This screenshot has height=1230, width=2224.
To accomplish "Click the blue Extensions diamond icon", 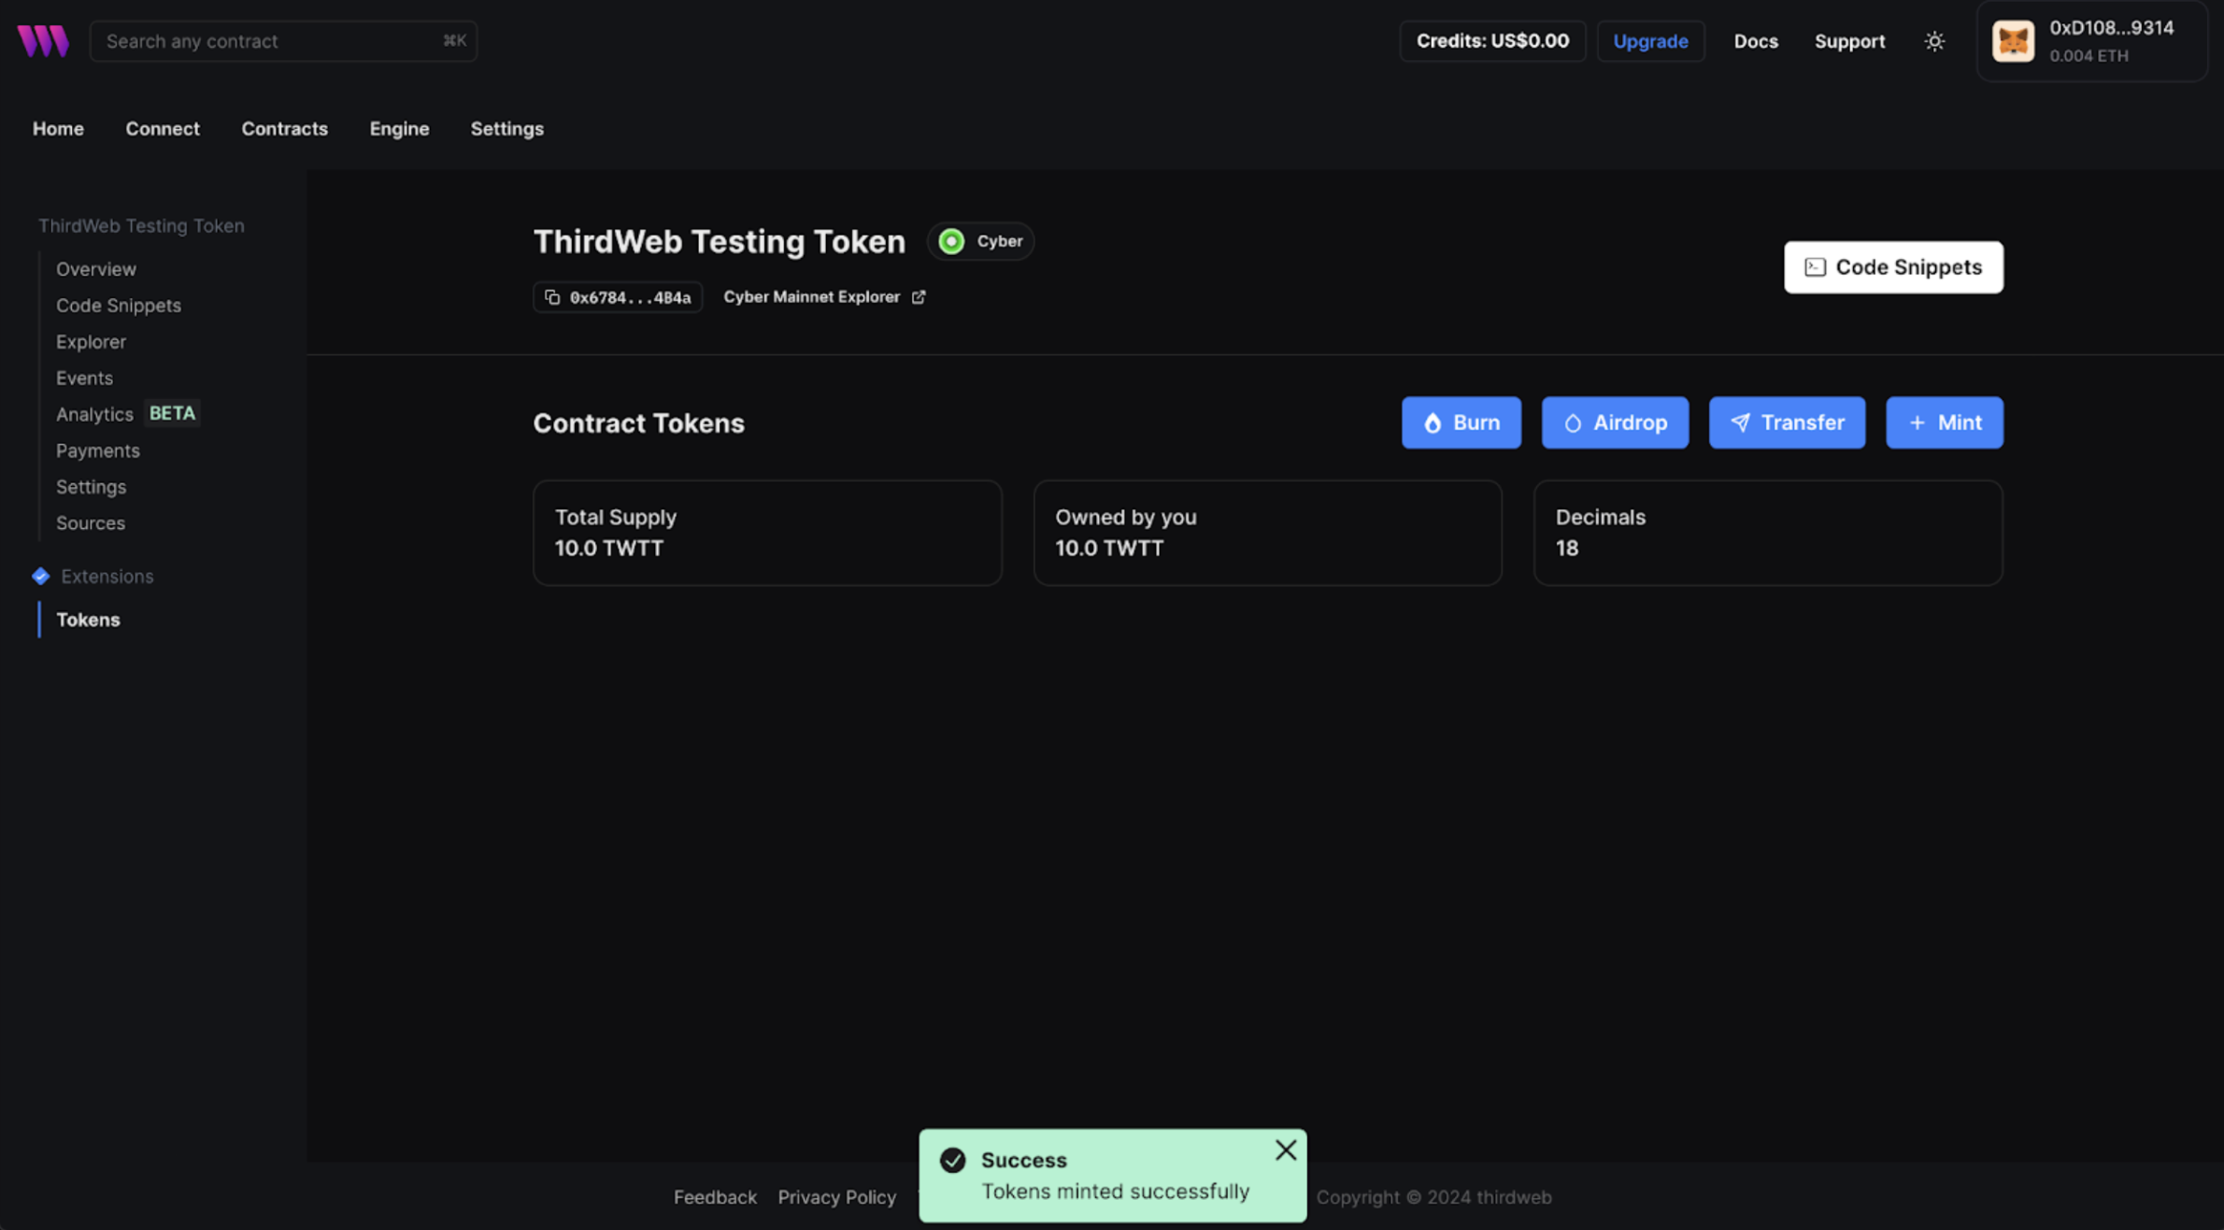I will pyautogui.click(x=40, y=576).
